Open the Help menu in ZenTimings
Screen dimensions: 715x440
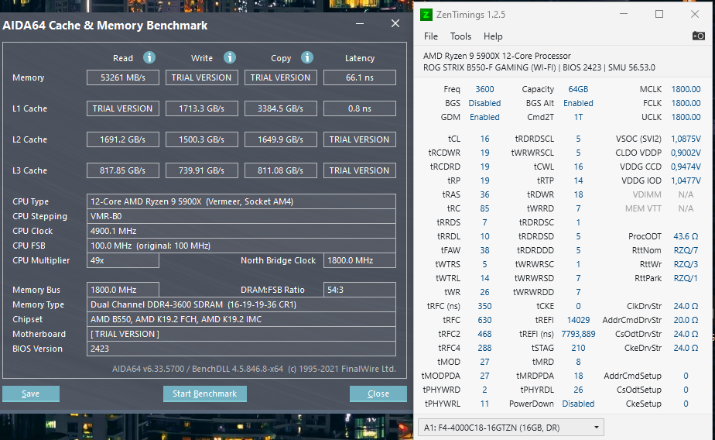493,36
